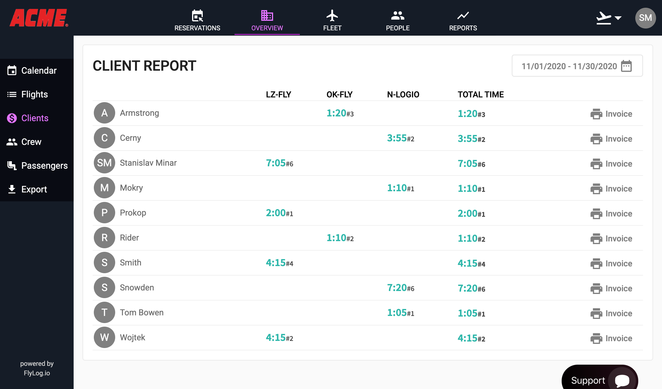Click Stanislav Minar's SM avatar in the report
Screen dimensions: 662x389
click(104, 163)
